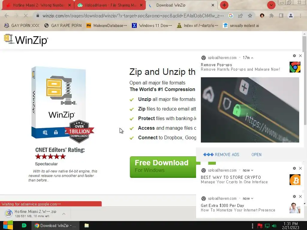Bookmark this page with the star icon
307x230 pixels.
click(x=250, y=16)
